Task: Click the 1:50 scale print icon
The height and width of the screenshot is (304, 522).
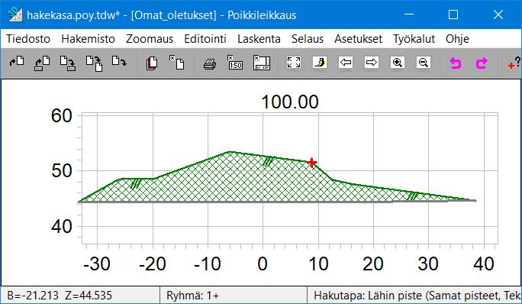Action: tap(235, 63)
